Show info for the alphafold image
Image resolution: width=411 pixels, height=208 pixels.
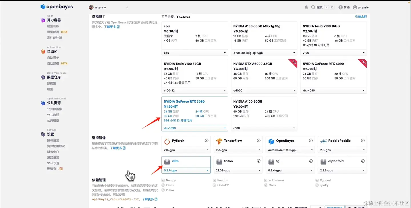363,161
